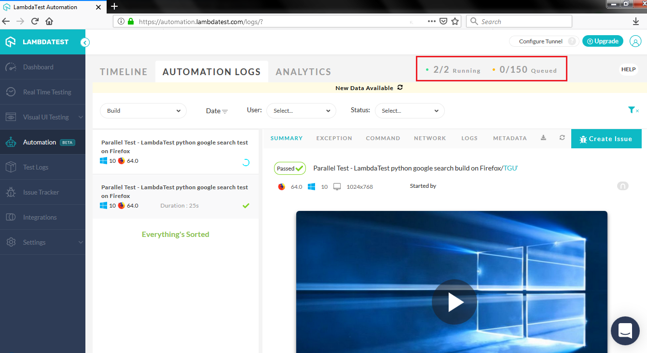
Task: Expand Settings chevron in sidebar
Action: pyautogui.click(x=81, y=242)
